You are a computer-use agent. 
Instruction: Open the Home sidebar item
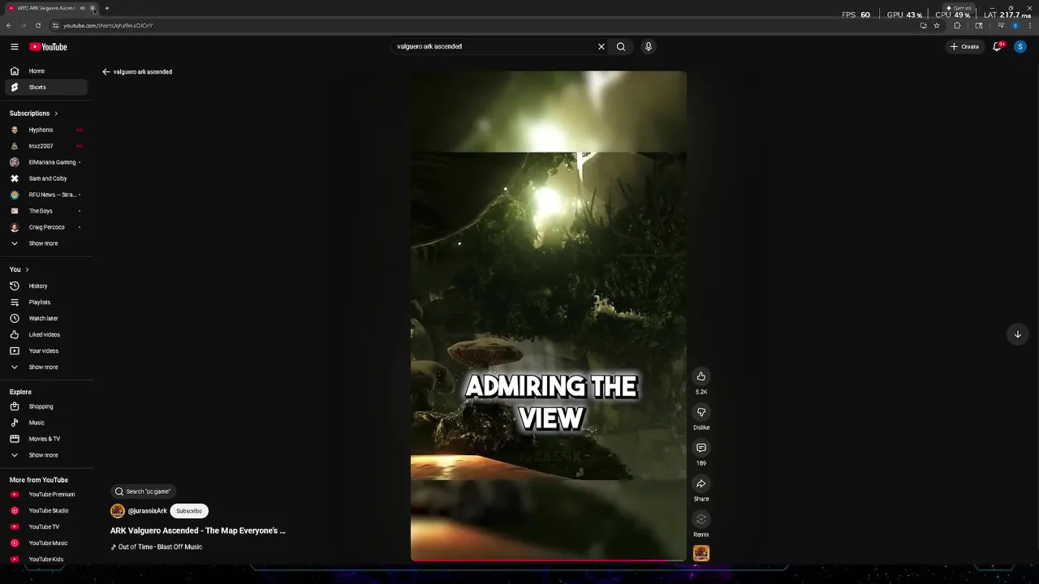click(45, 71)
